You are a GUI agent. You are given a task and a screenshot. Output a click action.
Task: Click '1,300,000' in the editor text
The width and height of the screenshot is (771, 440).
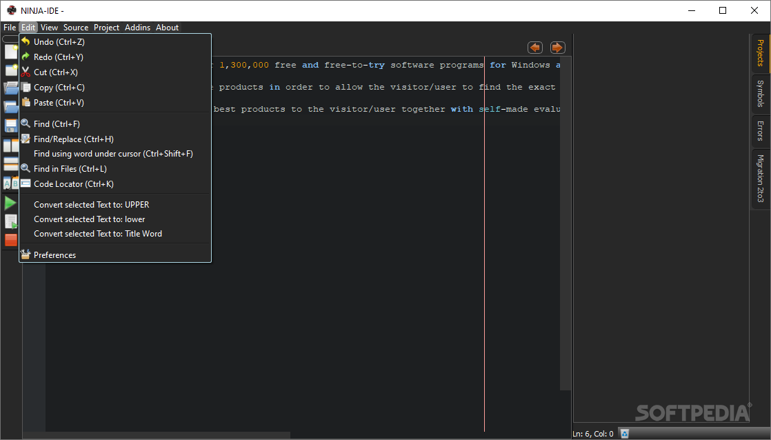244,65
